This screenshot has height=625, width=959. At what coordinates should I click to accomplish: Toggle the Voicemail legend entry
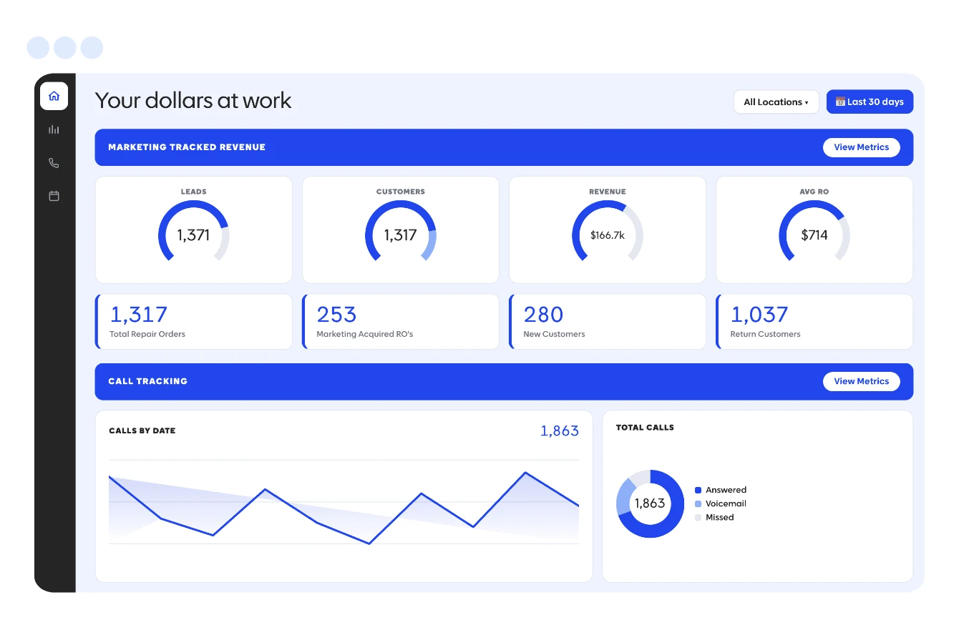[721, 503]
